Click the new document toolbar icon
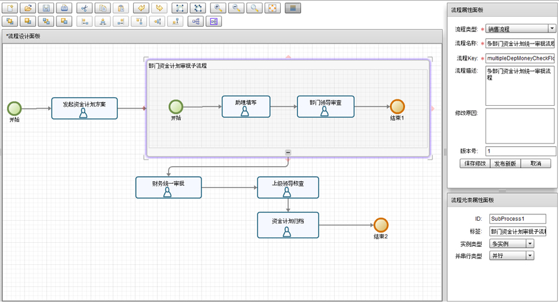 10,8
